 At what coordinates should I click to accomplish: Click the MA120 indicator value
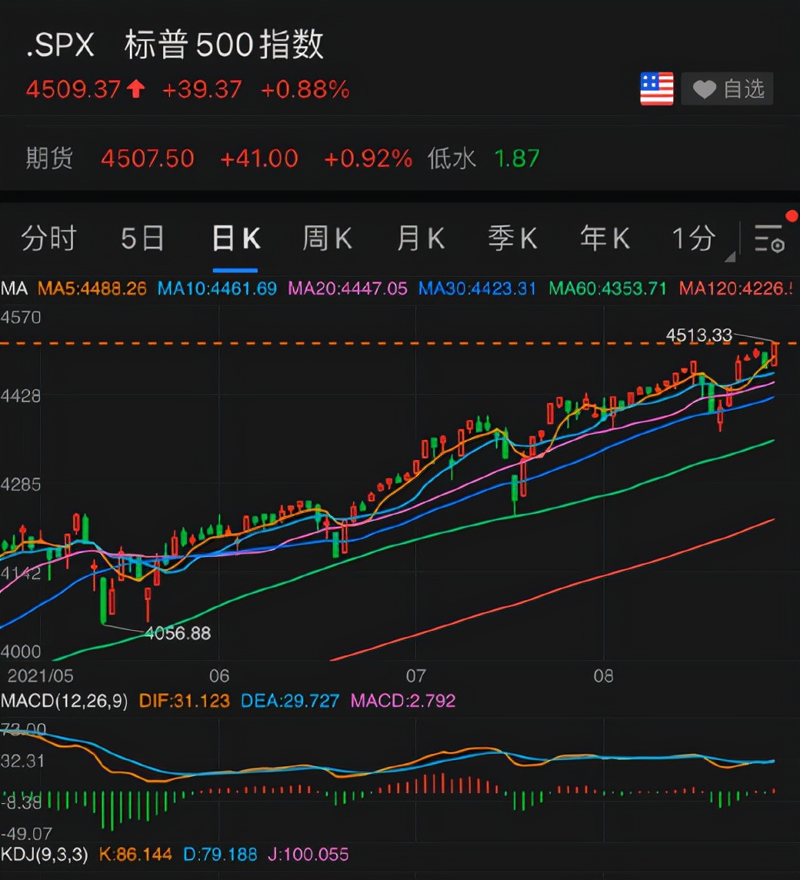[737, 288]
